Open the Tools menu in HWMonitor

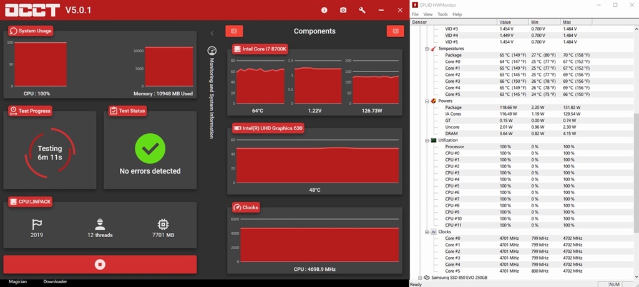pos(442,14)
